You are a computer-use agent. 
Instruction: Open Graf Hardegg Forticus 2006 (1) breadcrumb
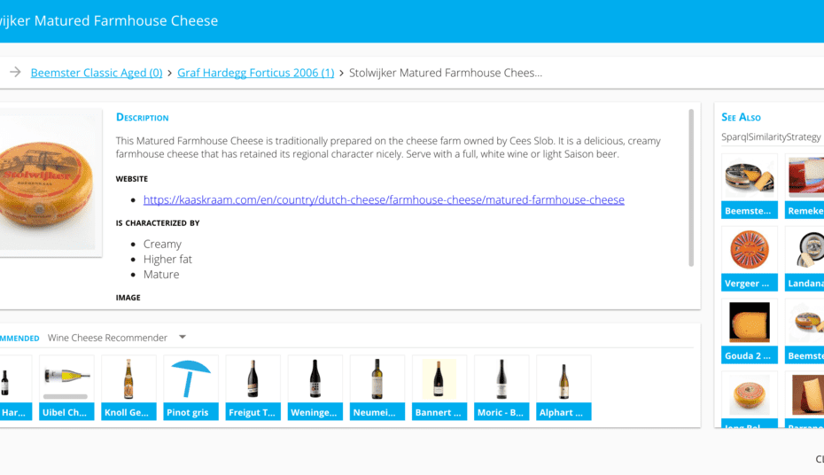tap(255, 73)
